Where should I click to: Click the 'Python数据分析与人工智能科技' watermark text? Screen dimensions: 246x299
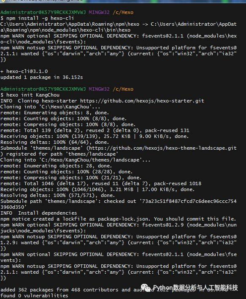195,288
